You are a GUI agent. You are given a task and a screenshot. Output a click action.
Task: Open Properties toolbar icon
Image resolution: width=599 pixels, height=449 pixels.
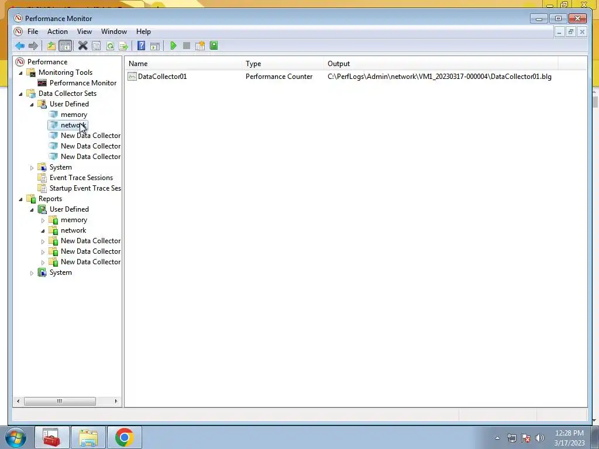pyautogui.click(x=97, y=46)
